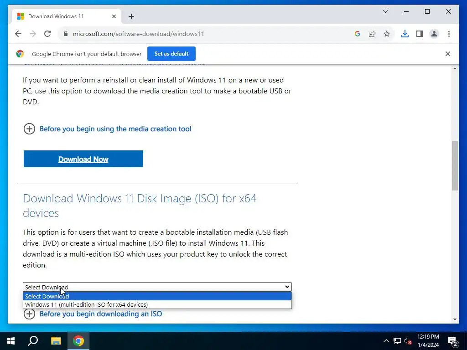The width and height of the screenshot is (467, 350).
Task: Toggle the Chrome side panel icon
Action: pyautogui.click(x=420, y=34)
